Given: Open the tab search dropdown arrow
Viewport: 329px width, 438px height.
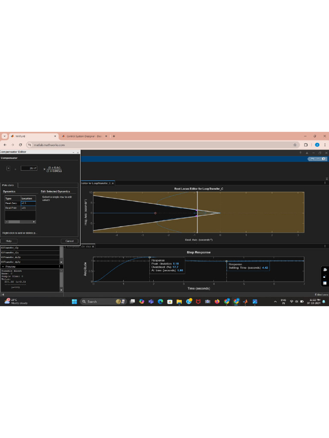Looking at the screenshot, I should [x=4, y=136].
